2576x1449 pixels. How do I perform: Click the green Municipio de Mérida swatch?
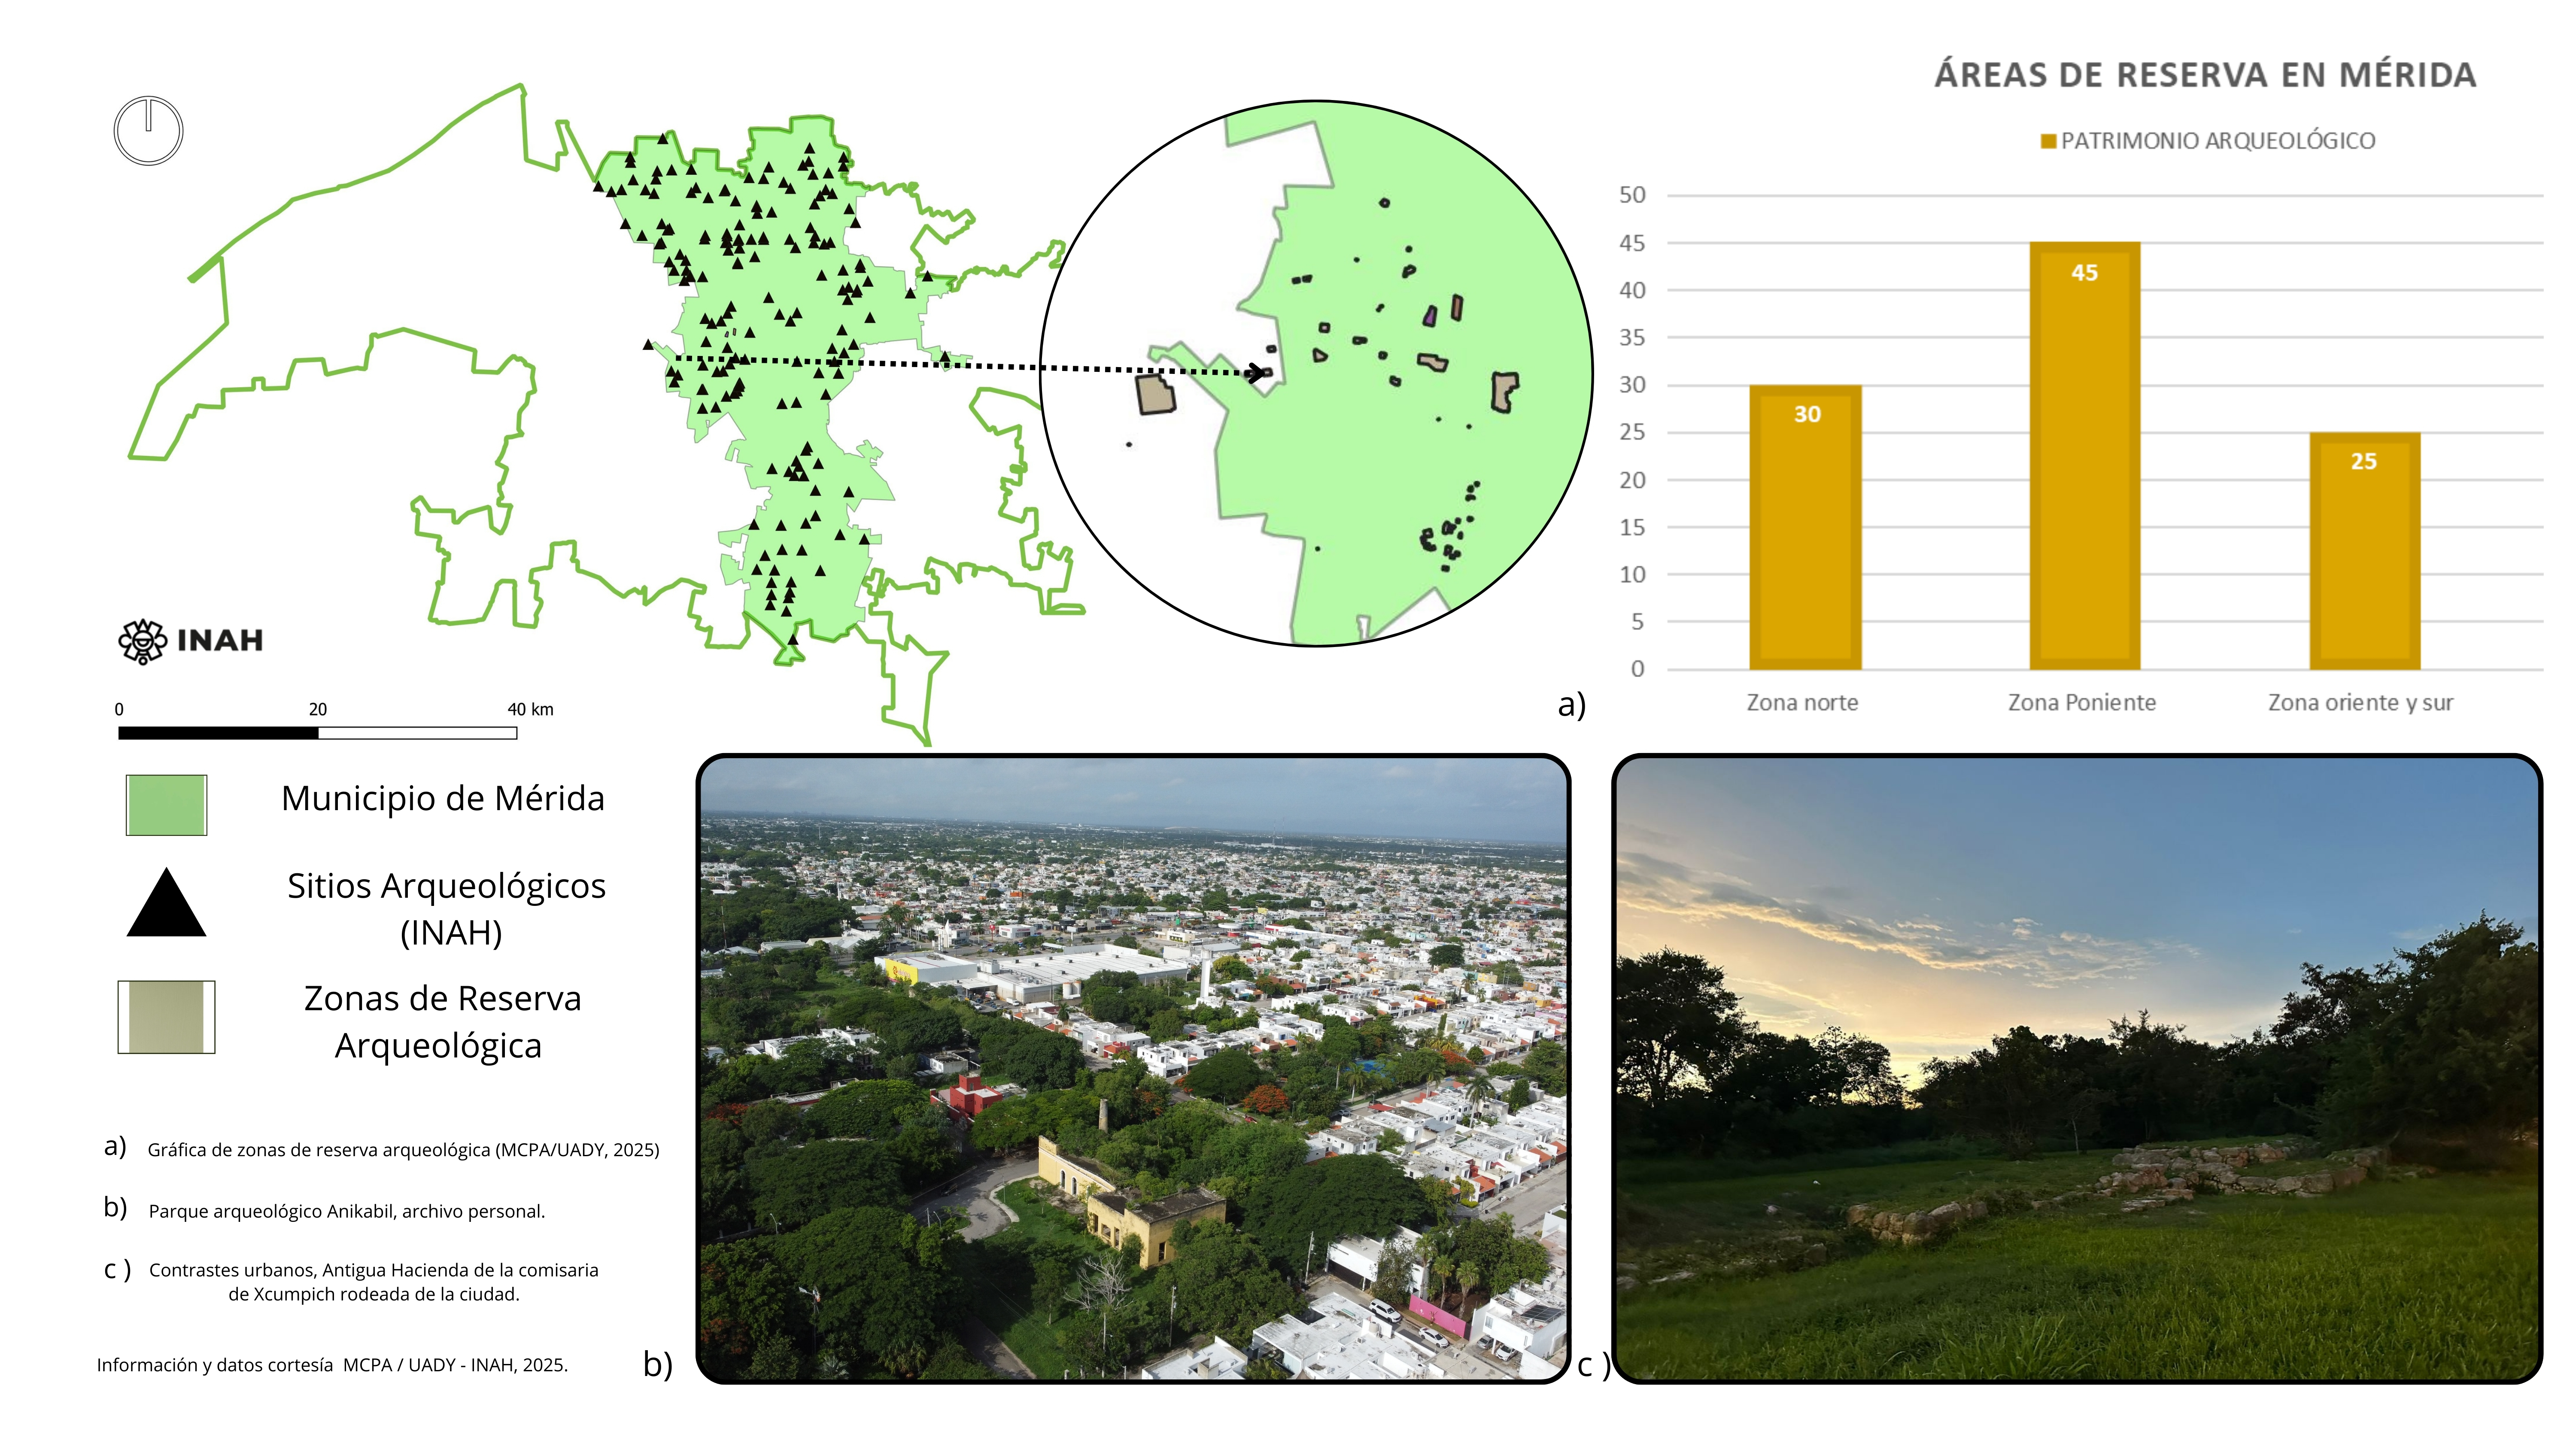point(166,805)
